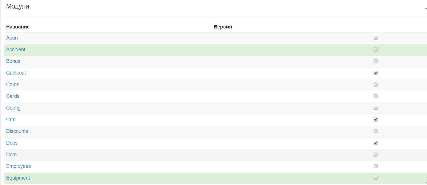The width and height of the screenshot is (427, 185).
Task: Open the Accident module link
Action: (x=16, y=50)
